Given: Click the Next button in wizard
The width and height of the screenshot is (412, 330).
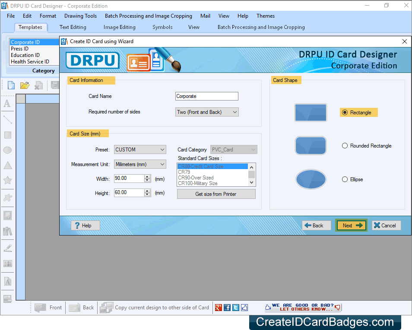Looking at the screenshot, I should (x=351, y=226).
